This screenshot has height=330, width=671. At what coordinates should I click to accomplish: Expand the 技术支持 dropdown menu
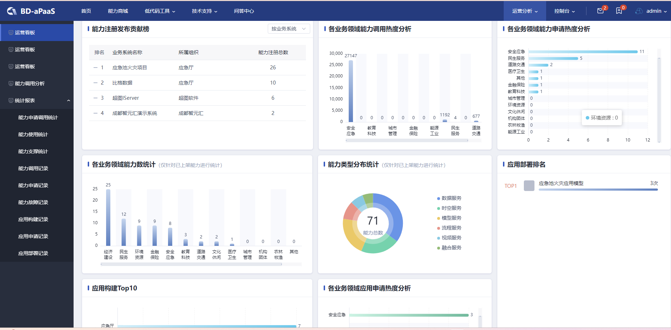pos(204,11)
